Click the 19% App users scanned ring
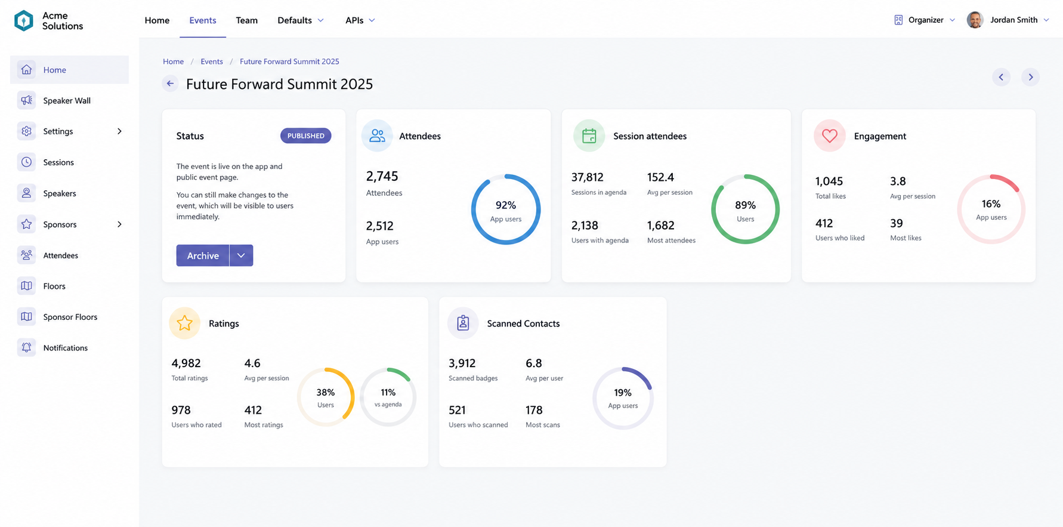Image resolution: width=1063 pixels, height=527 pixels. pos(623,397)
